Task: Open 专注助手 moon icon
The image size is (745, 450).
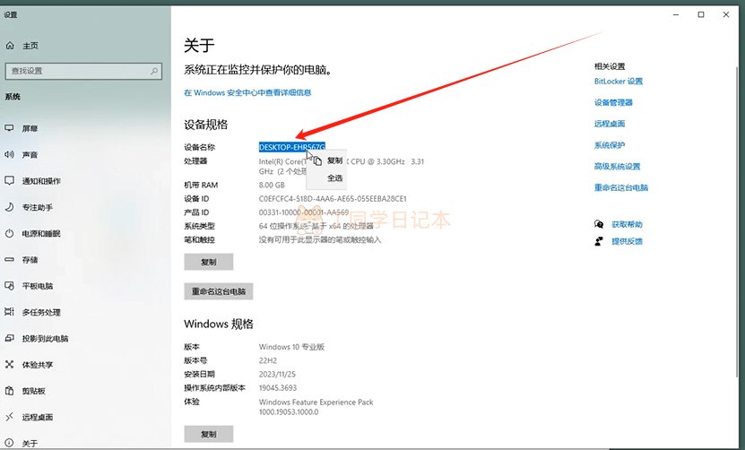Action: [x=9, y=207]
